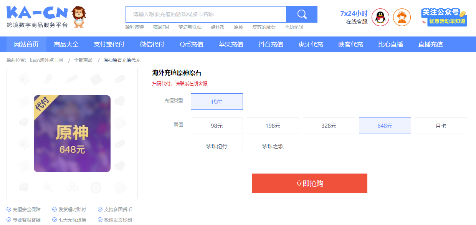Select the 珍珠纪行 option
This screenshot has height=225, width=476.
tap(217, 146)
